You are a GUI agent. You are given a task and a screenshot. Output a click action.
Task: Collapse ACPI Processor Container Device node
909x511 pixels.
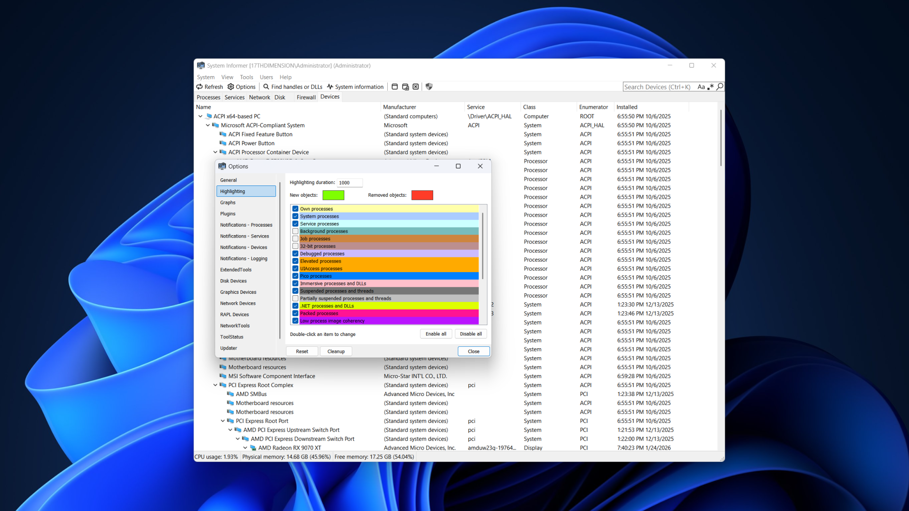[215, 152]
